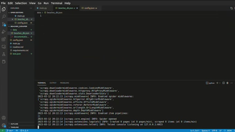Screen dimensions: 235x132
Task: Change indentation via Spaces: 4
Action: [x=206, y=131]
